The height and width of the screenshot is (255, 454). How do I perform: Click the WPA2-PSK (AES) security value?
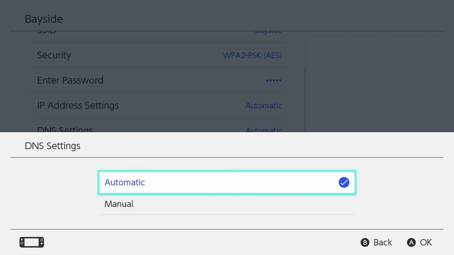pyautogui.click(x=253, y=55)
